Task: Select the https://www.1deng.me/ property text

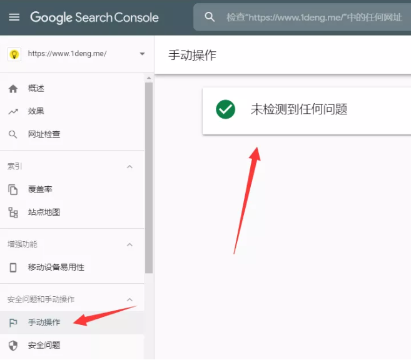Action: coord(67,54)
